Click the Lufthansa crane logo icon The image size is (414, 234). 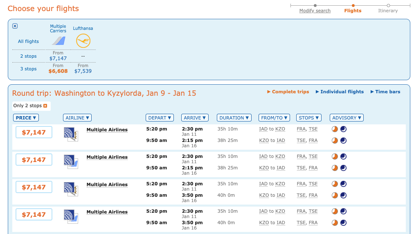click(83, 41)
